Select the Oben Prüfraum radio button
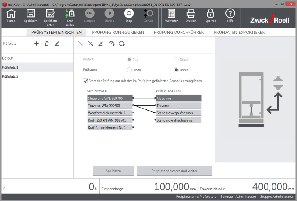Viewport: 297px width, 201px height. point(129,70)
